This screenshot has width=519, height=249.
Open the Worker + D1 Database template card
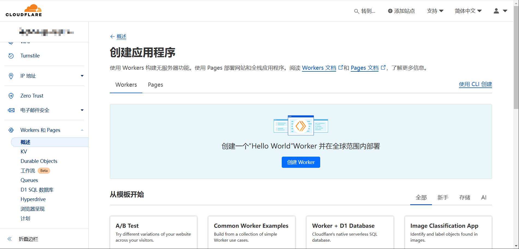350,233
